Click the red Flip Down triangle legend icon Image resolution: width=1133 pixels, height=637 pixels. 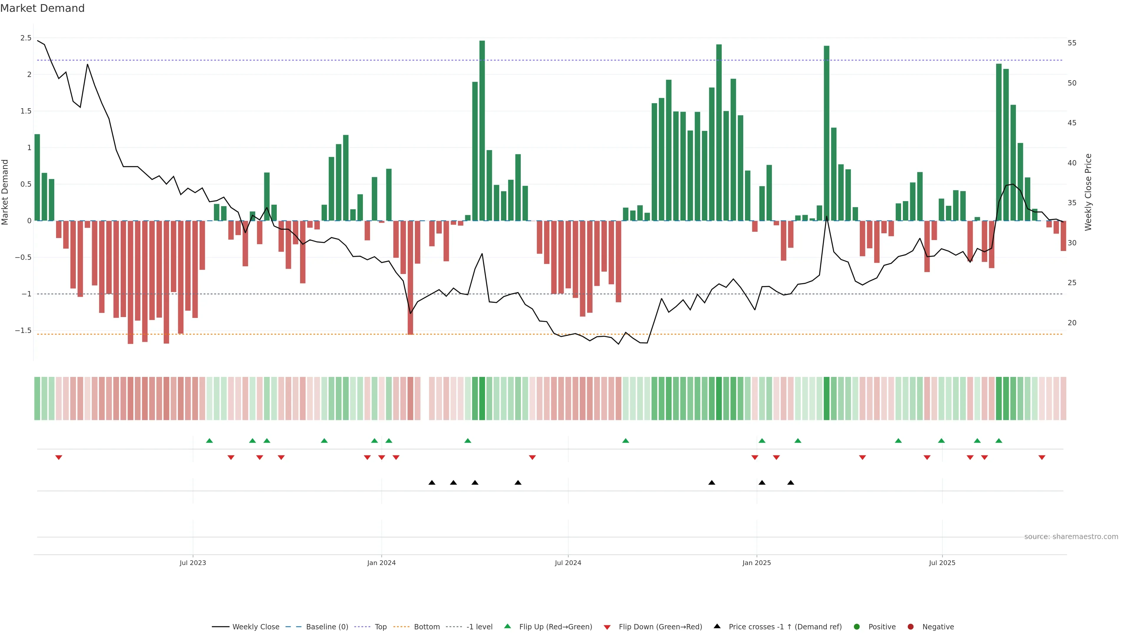tap(607, 627)
